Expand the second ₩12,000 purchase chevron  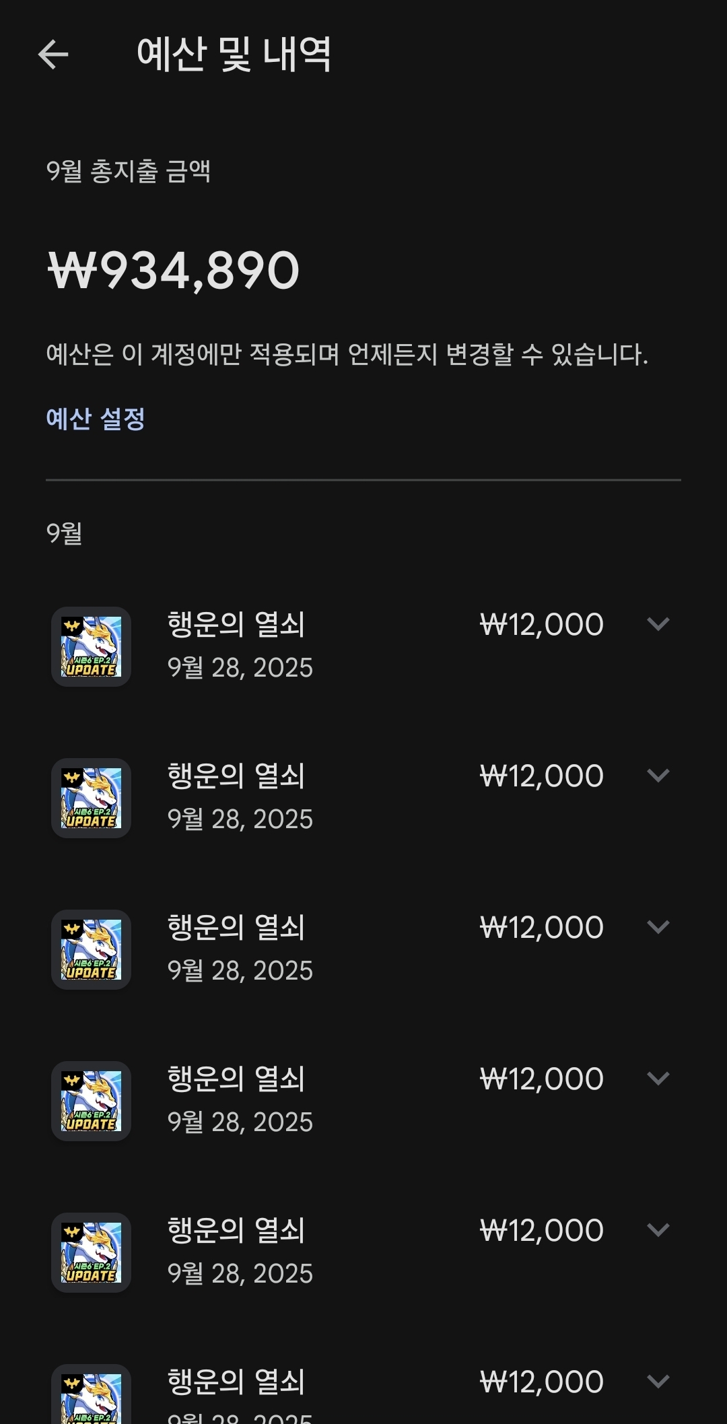pos(658,776)
